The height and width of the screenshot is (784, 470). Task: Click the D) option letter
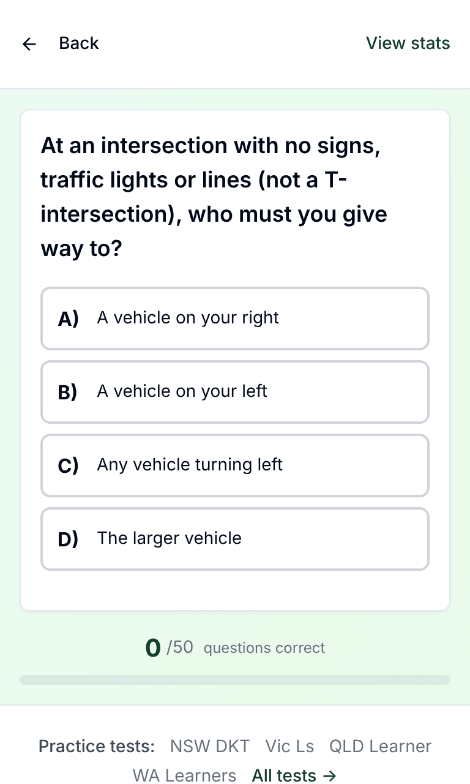tap(68, 539)
